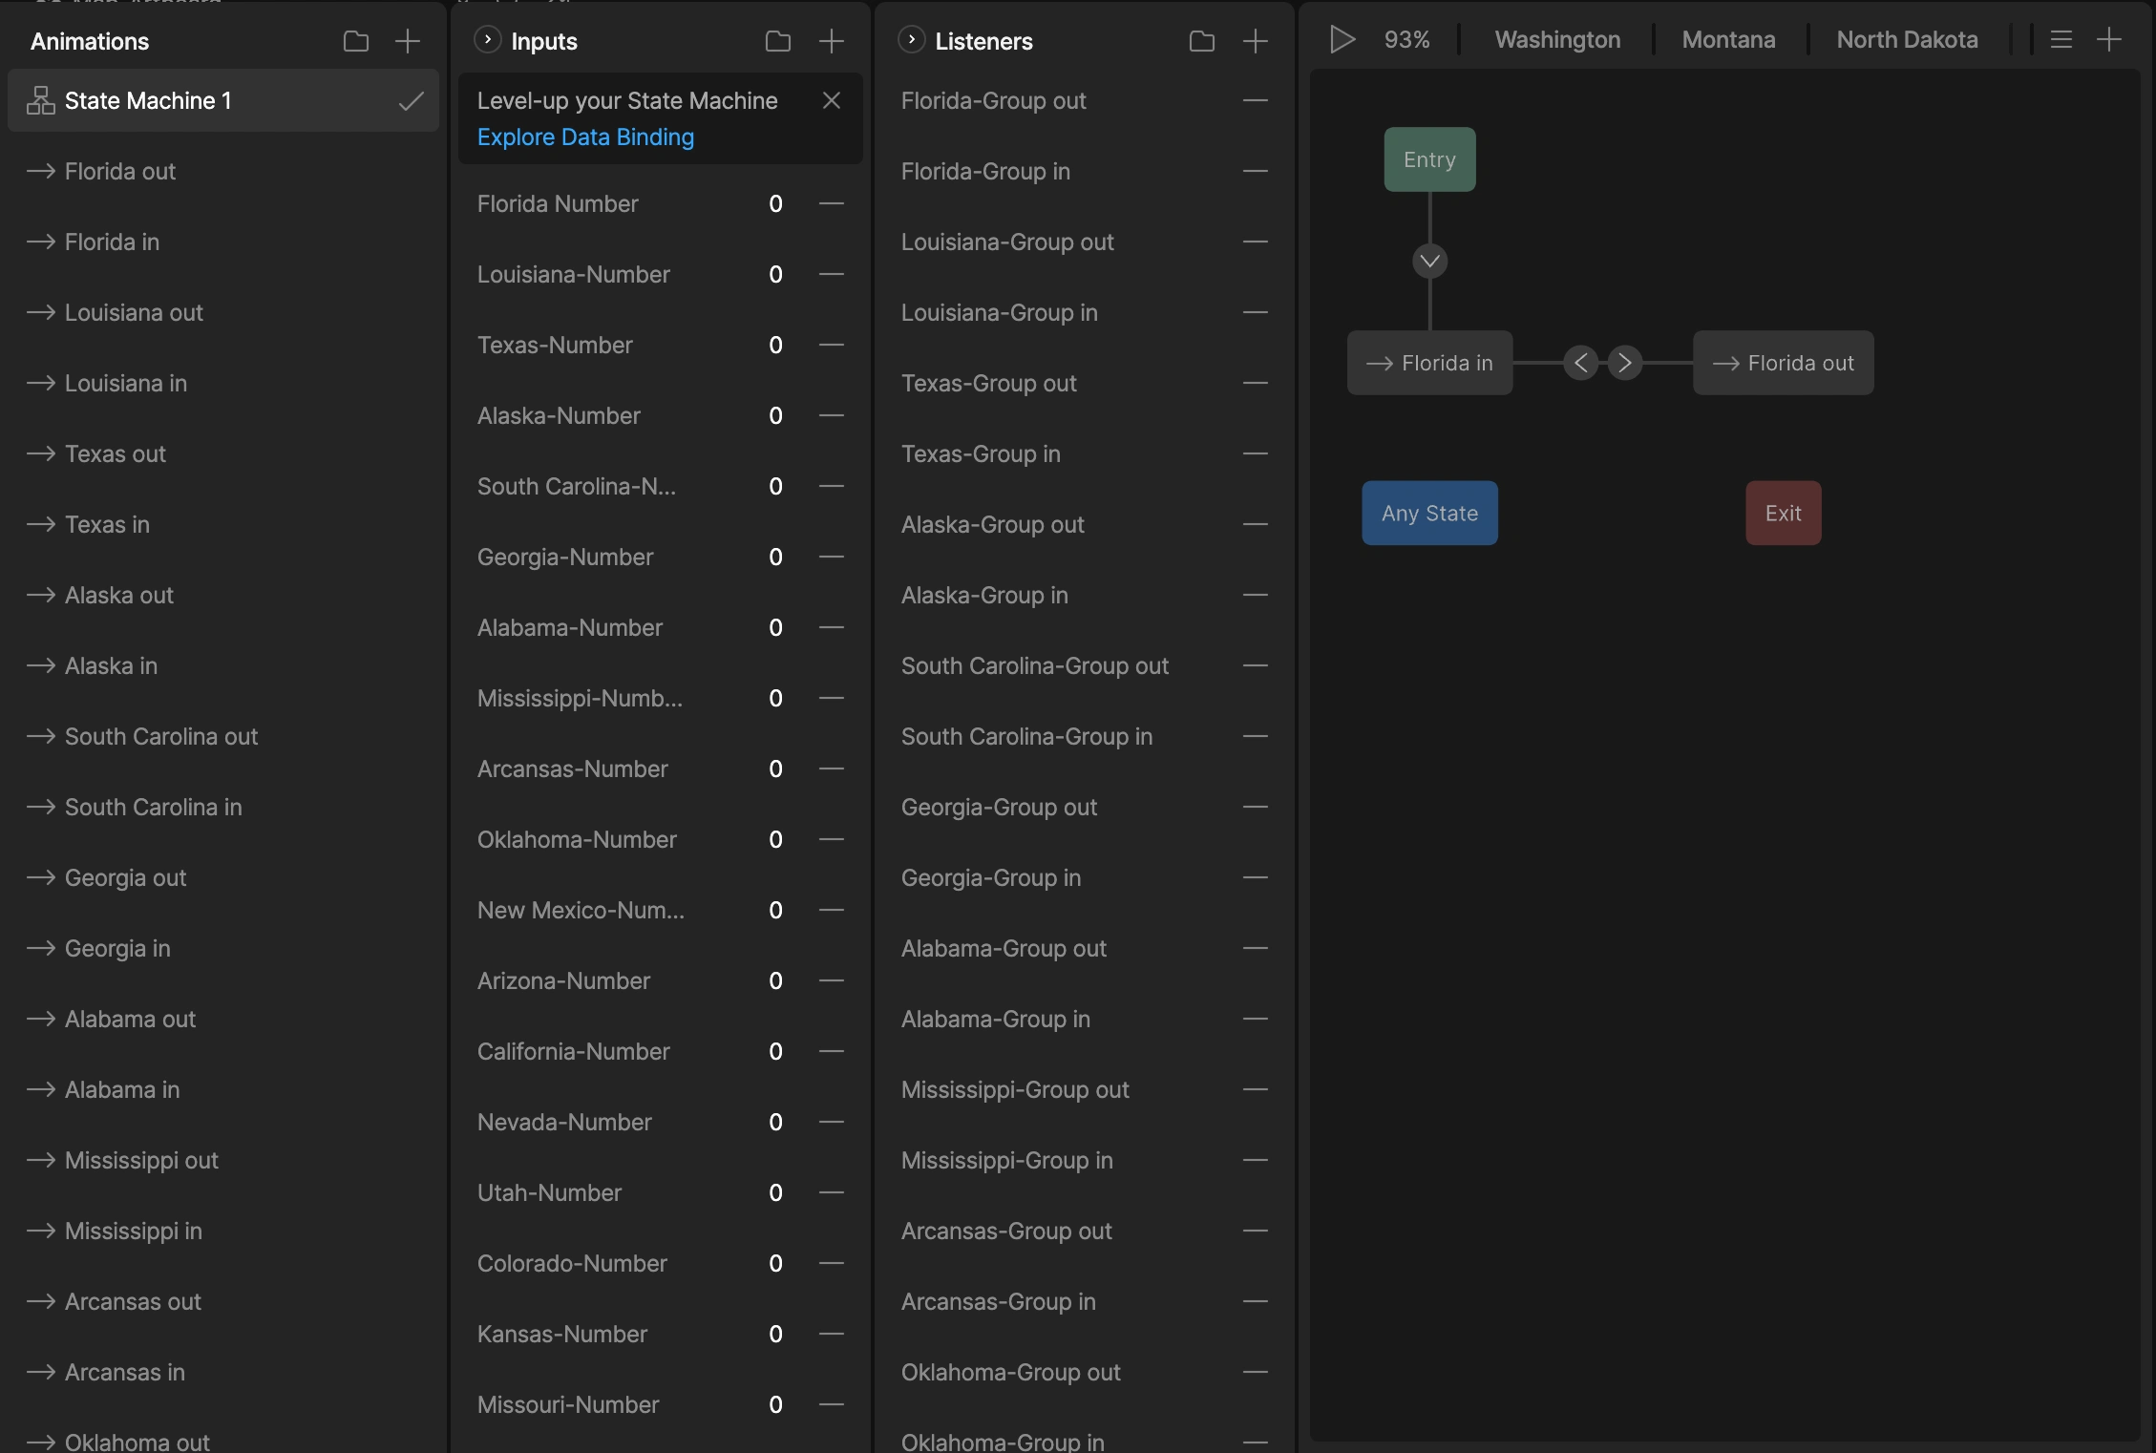Add a new animation with plus icon
This screenshot has height=1453, width=2156.
(x=408, y=41)
